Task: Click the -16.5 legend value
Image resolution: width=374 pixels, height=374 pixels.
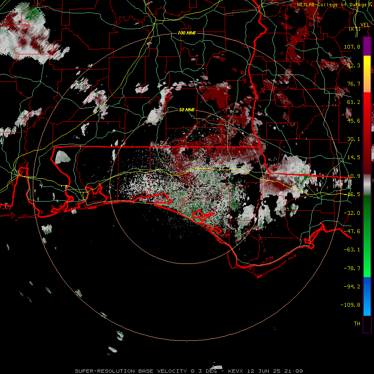Action: coord(354,194)
